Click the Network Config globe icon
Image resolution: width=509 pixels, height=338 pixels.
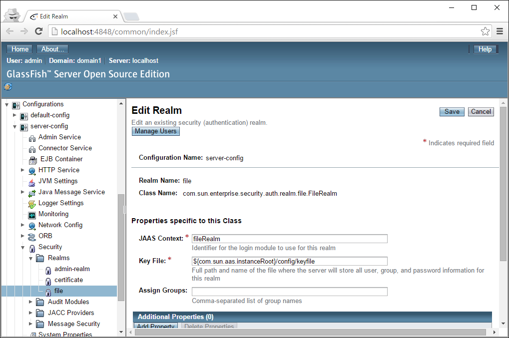coord(32,226)
